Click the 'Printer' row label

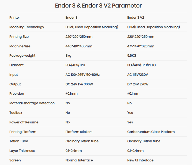click(15, 18)
